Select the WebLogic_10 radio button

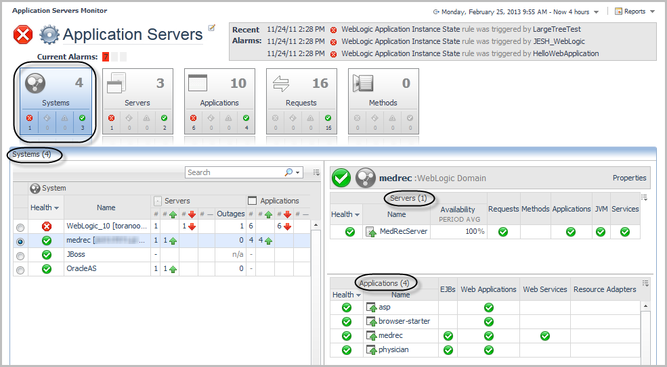click(x=20, y=228)
